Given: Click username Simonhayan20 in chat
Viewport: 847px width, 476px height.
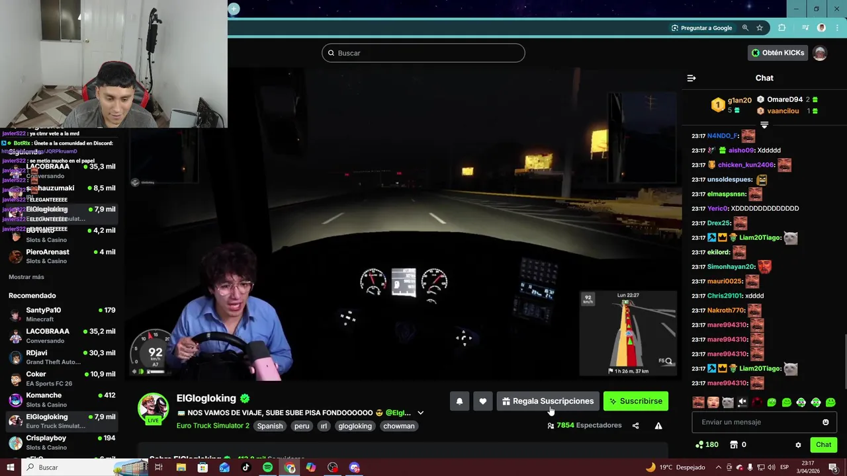Looking at the screenshot, I should (731, 267).
